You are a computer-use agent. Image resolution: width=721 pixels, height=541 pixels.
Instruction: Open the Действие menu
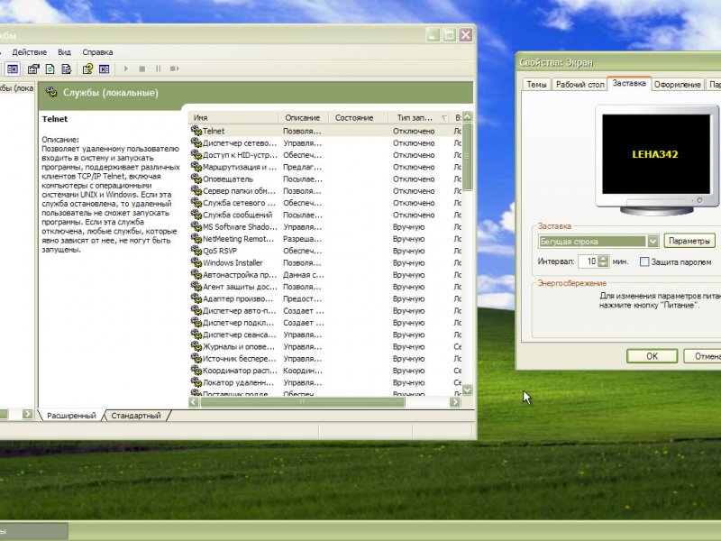click(30, 52)
